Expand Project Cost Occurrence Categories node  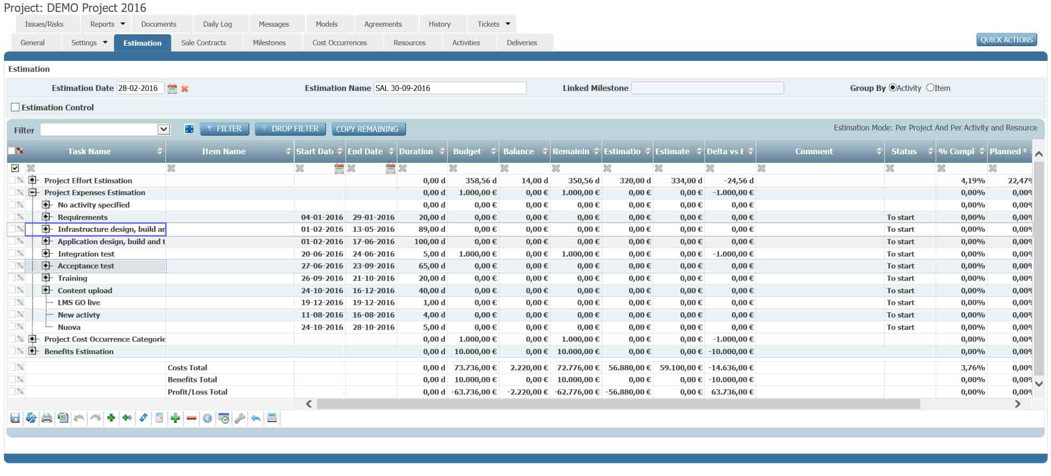32,339
